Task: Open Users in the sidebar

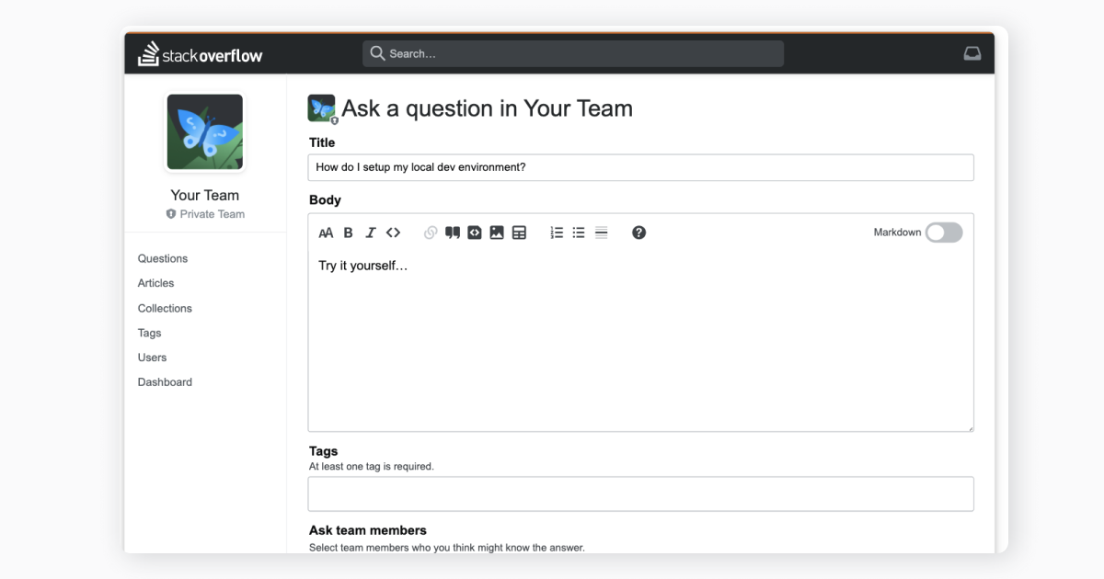Action: [x=153, y=358]
